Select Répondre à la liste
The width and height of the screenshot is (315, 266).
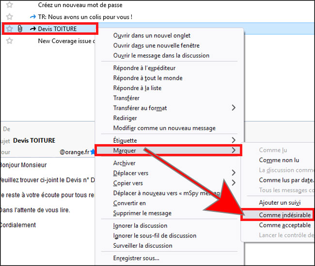(137, 88)
